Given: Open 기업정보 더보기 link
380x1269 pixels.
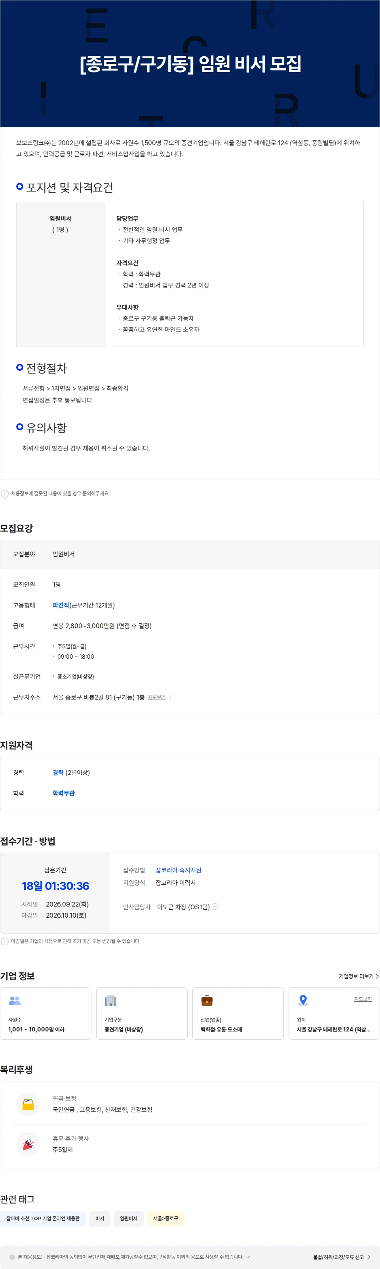Looking at the screenshot, I should point(358,976).
